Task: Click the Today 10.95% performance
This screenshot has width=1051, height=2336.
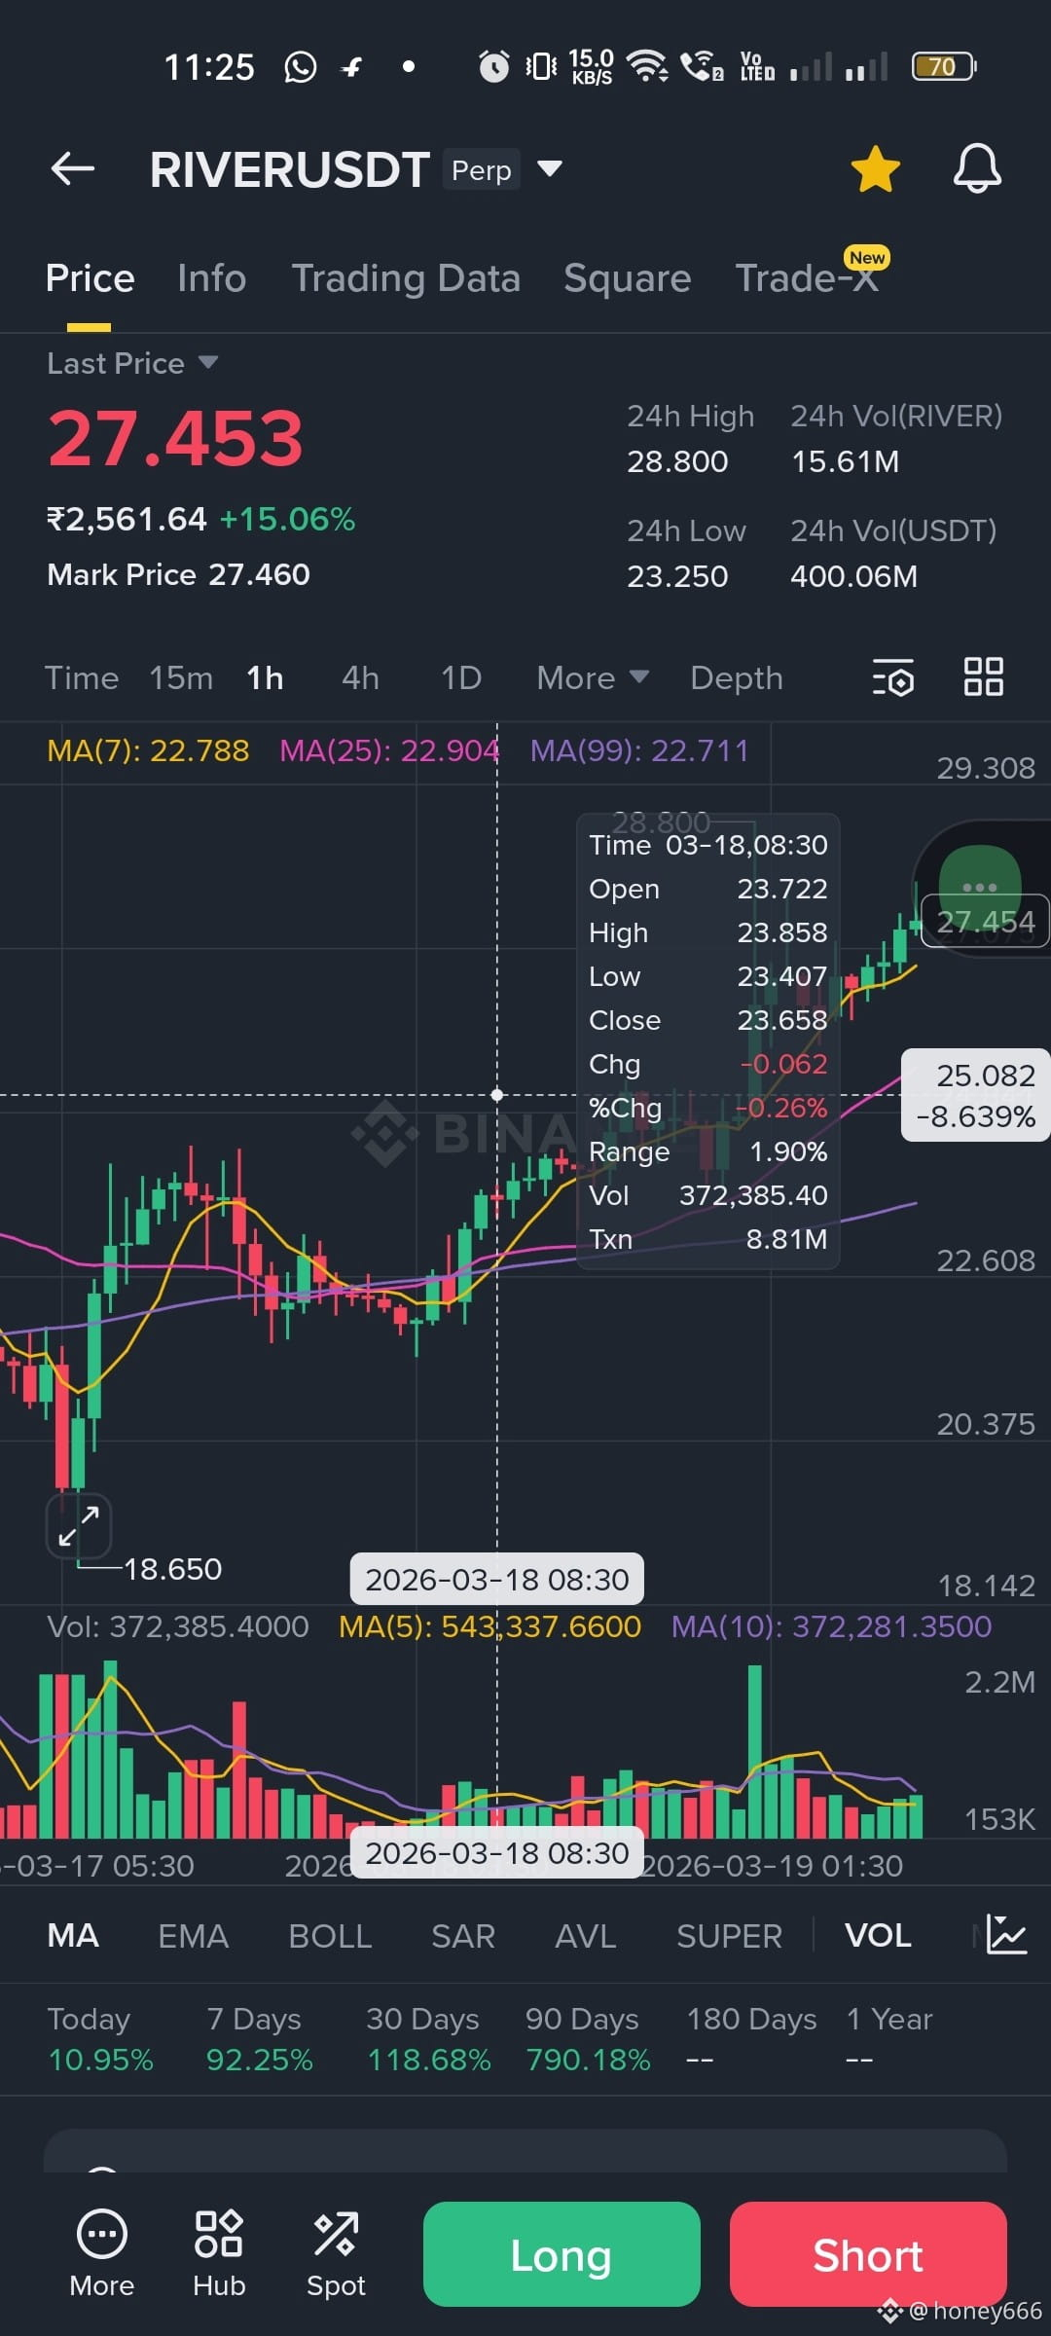Action: click(100, 2039)
